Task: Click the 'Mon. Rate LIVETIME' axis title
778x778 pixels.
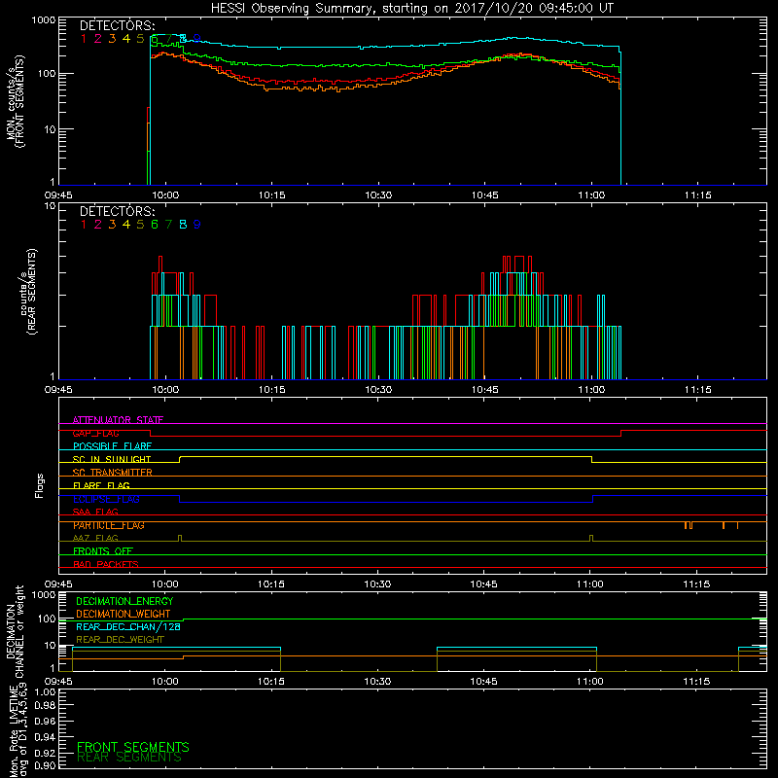Action: (16, 730)
